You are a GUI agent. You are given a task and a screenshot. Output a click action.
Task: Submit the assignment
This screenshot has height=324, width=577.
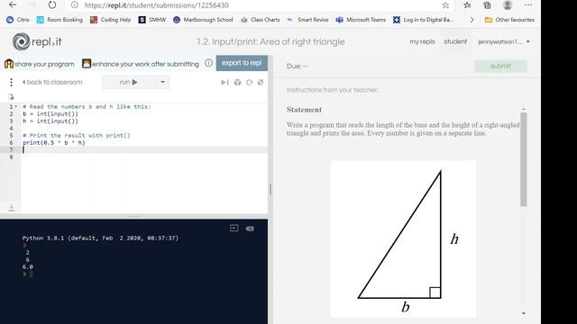tap(500, 66)
